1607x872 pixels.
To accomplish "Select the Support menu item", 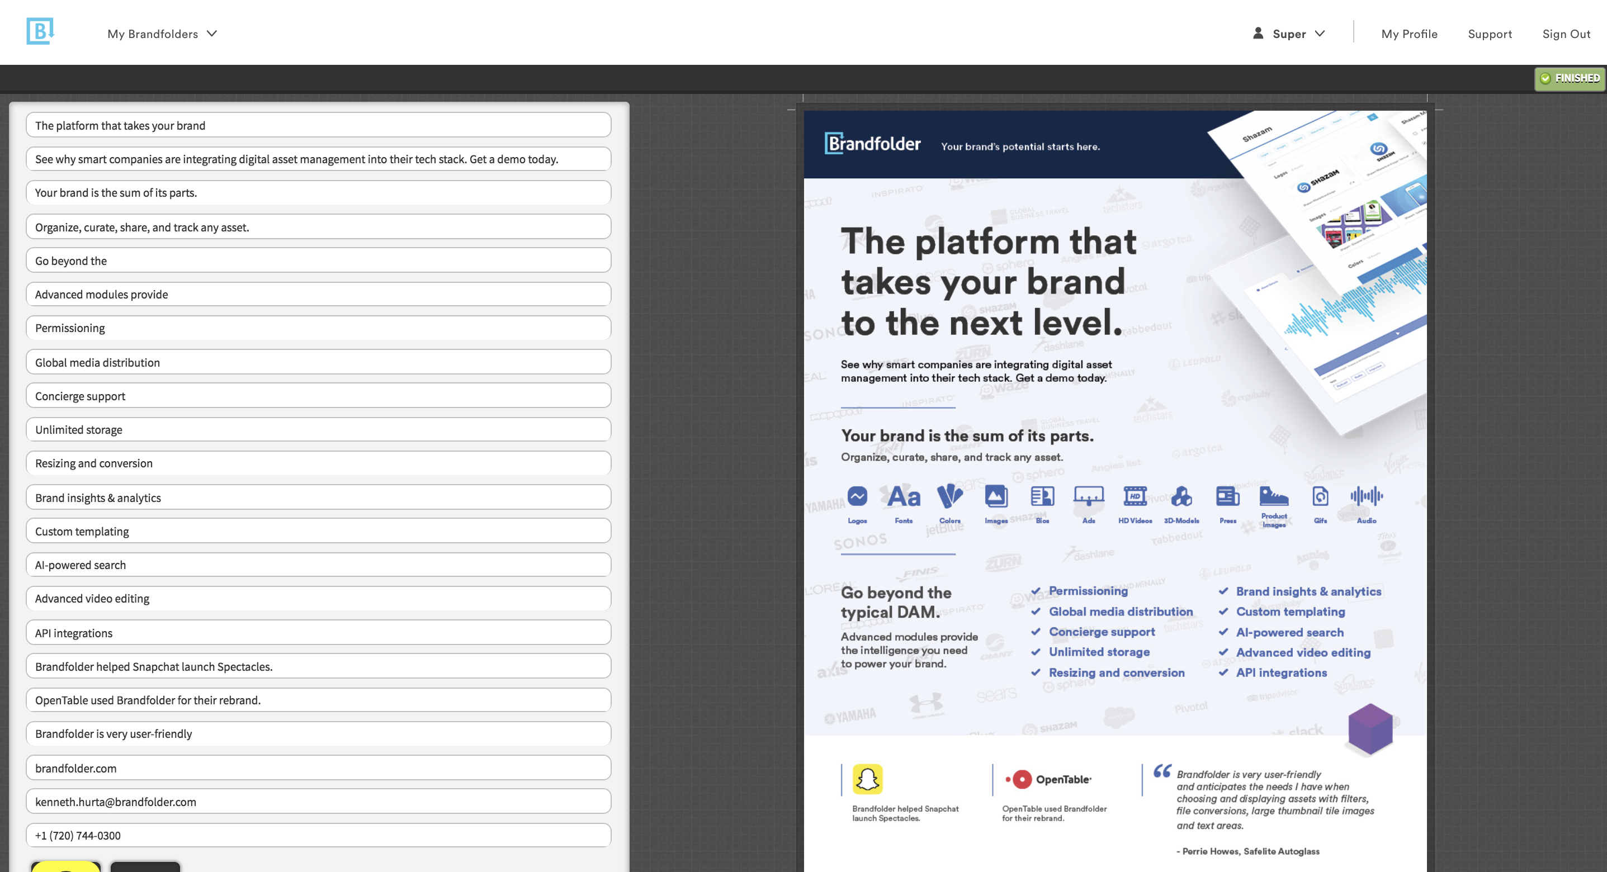I will click(1490, 34).
